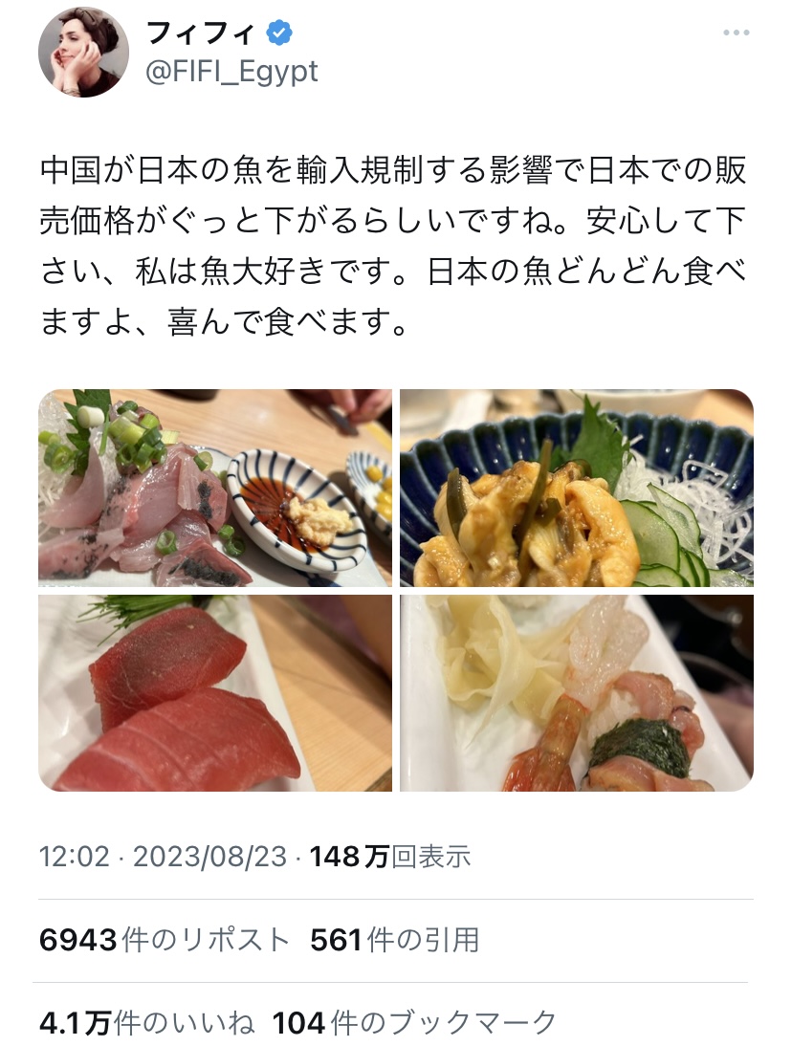Viewport: 792px width, 1046px height.
Task: View the sashimi with green onions photo
Action: point(215,488)
